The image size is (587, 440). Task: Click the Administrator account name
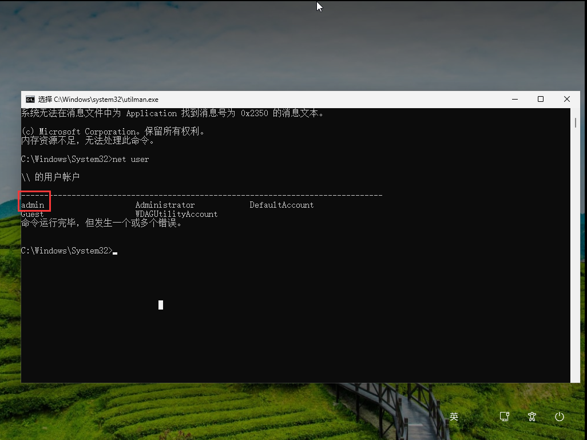[165, 205]
